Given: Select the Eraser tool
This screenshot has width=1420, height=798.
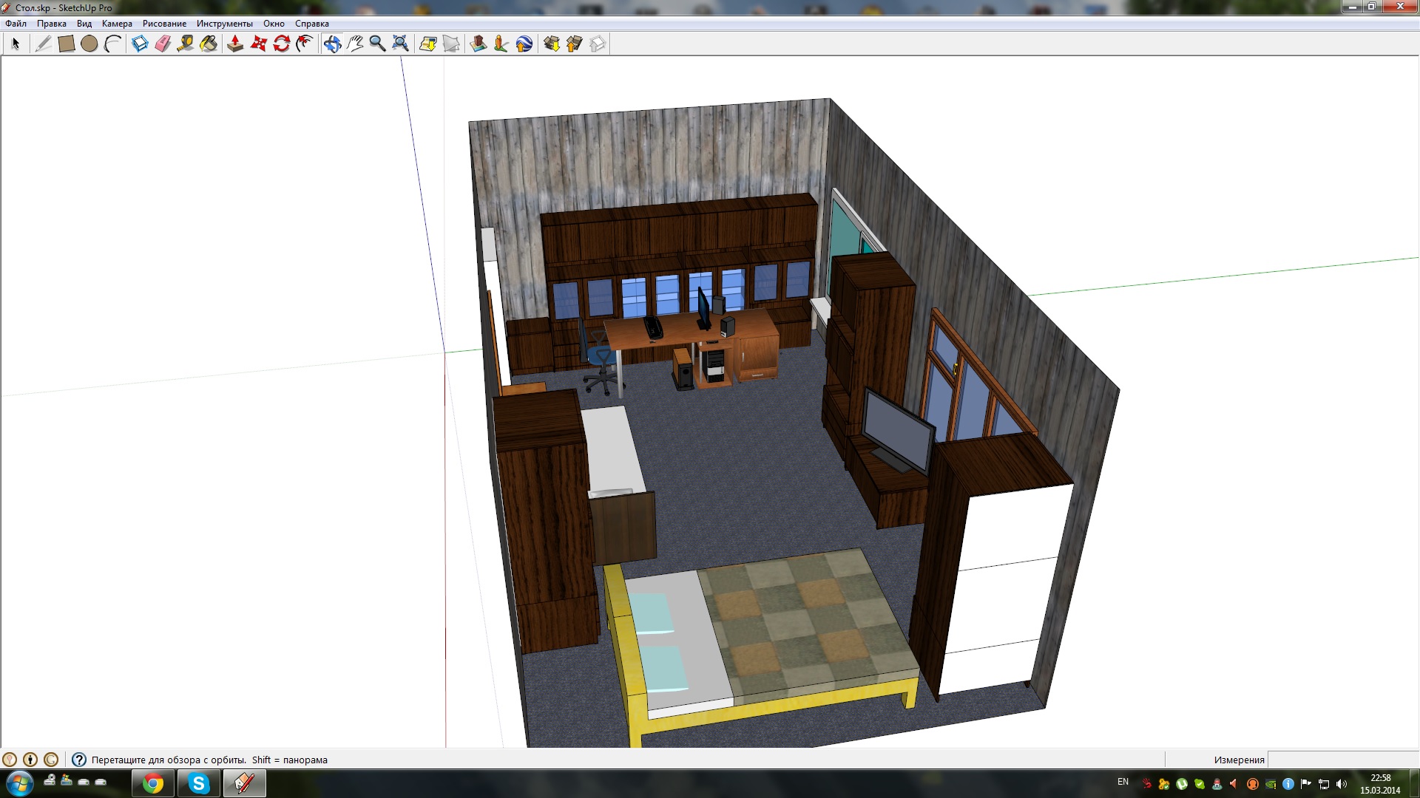Looking at the screenshot, I should point(163,44).
